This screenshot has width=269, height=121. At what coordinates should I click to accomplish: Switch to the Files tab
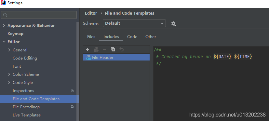pyautogui.click(x=91, y=37)
